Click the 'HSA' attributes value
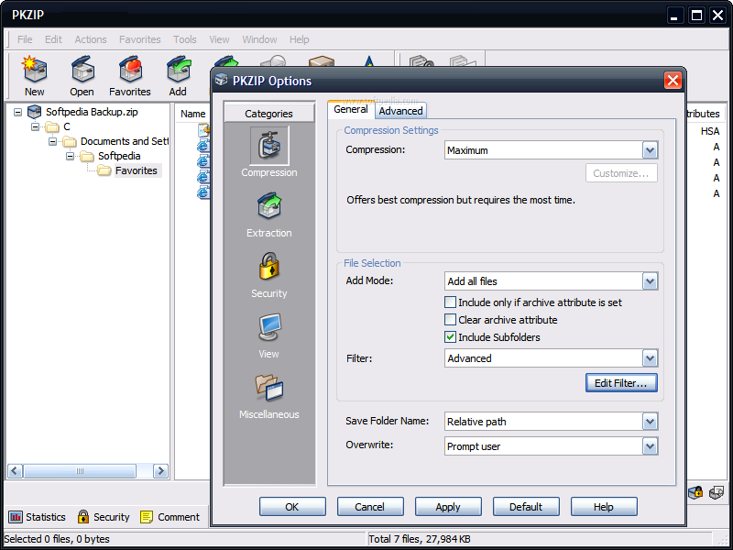Viewport: 733px width, 550px height. [x=710, y=131]
